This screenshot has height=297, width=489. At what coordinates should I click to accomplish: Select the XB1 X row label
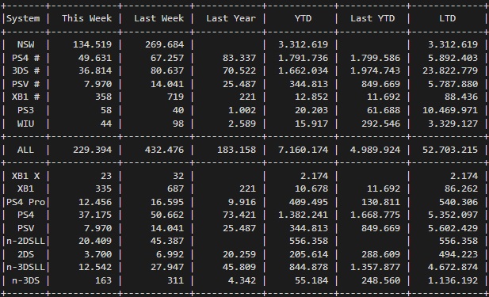[x=26, y=176]
